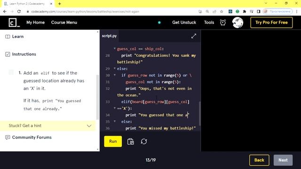
Task: Click line number 28 in the gutter
Action: 108,55
